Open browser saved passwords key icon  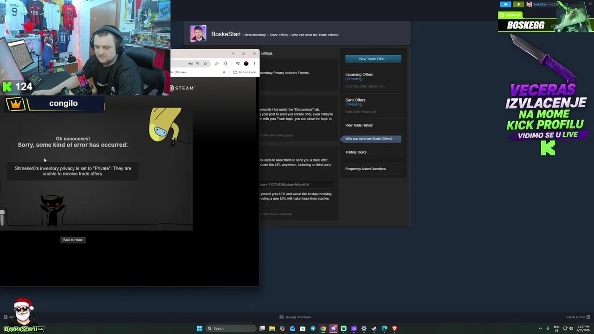tap(190, 64)
